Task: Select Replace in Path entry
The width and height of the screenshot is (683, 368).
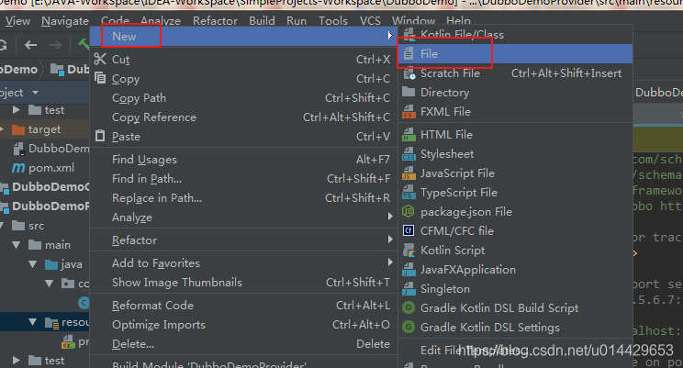Action: (243, 197)
